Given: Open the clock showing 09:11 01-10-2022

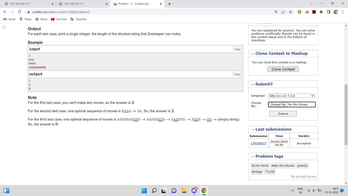Looking at the screenshot, I should pos(332,191).
